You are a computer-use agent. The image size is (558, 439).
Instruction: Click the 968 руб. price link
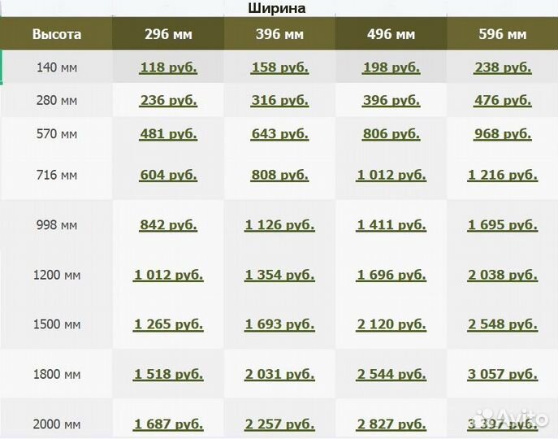tap(502, 133)
